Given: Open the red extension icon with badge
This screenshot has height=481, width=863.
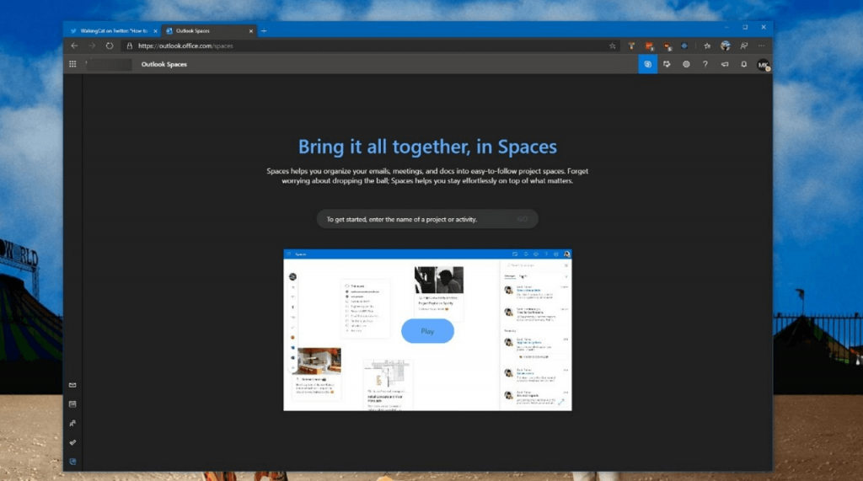Looking at the screenshot, I should tap(650, 46).
